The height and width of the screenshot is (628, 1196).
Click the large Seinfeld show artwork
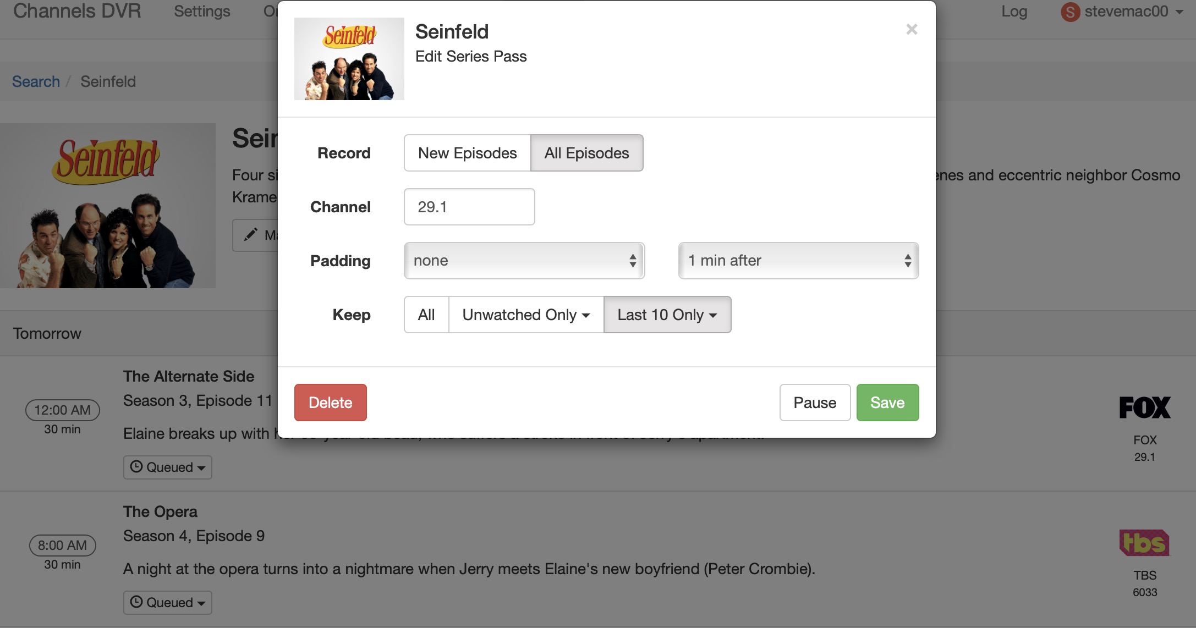[x=108, y=206]
